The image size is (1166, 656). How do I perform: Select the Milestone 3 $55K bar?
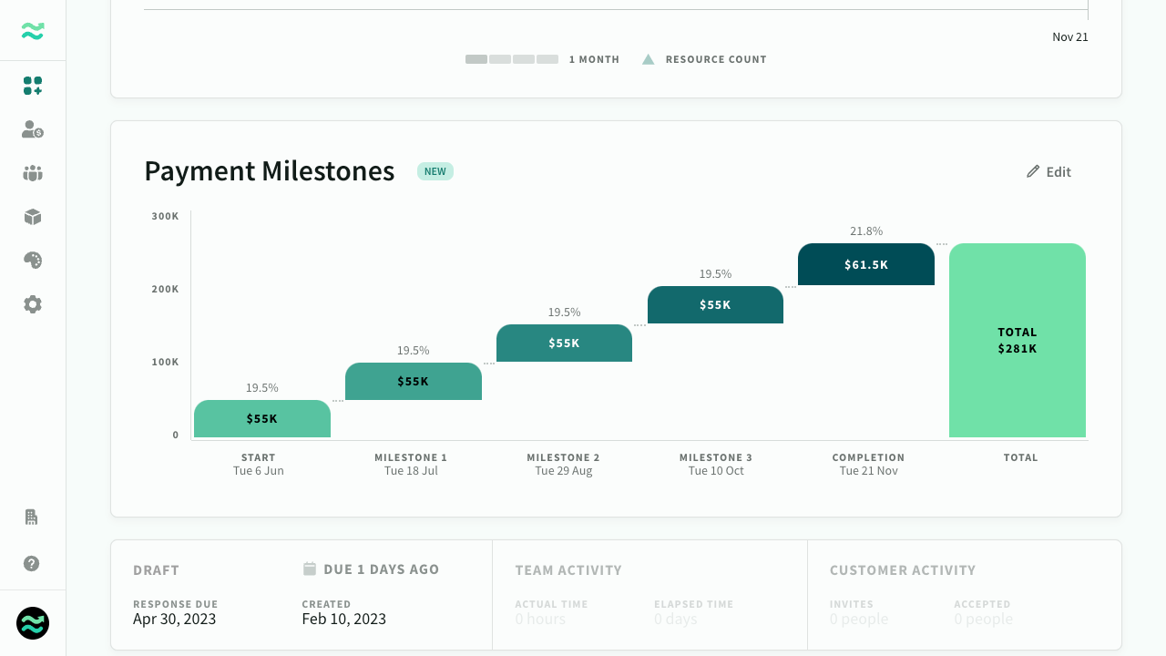715,304
